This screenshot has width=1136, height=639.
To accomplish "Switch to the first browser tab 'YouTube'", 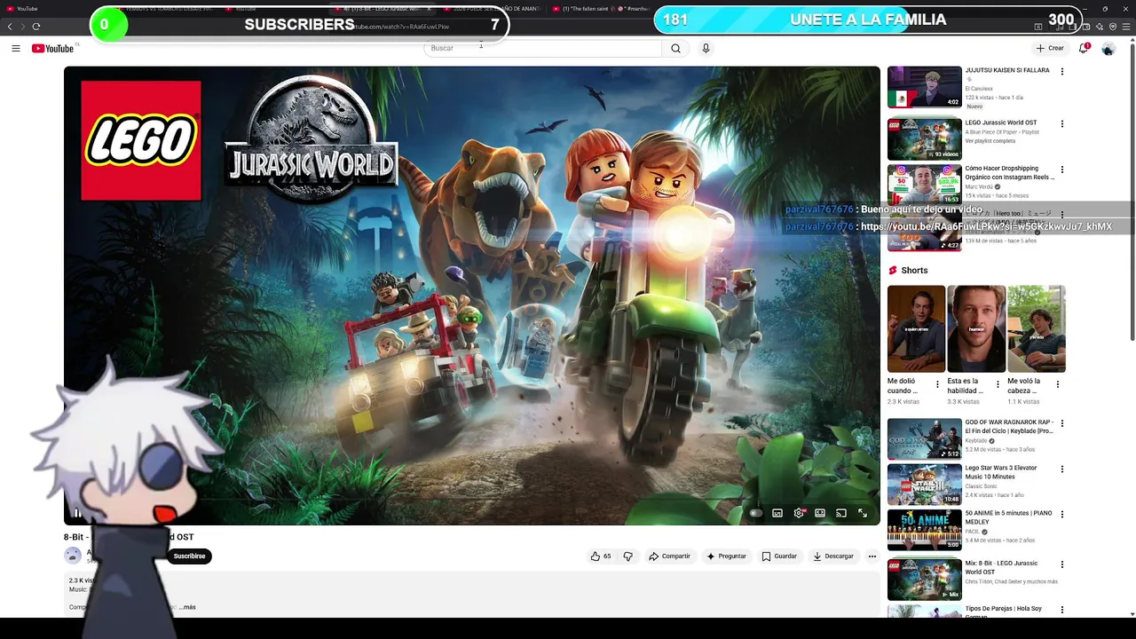I will pos(27,9).
